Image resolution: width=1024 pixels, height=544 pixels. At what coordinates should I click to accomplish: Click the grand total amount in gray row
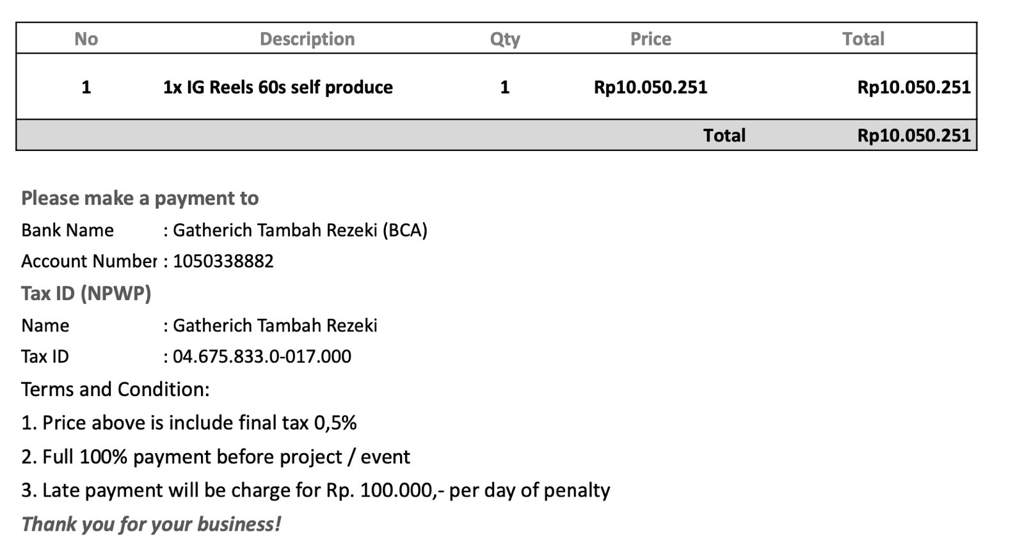coord(913,135)
